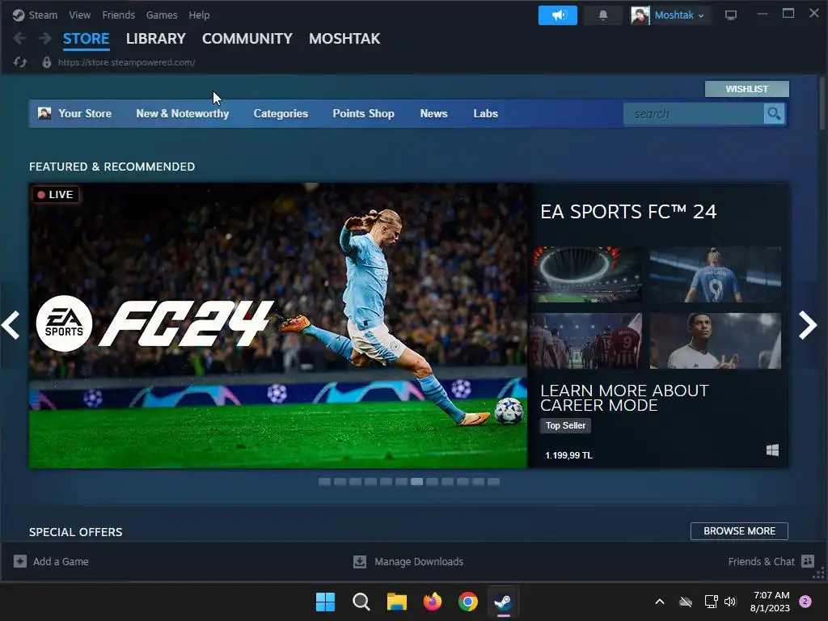Click the announcements megaphone icon

coord(558,15)
